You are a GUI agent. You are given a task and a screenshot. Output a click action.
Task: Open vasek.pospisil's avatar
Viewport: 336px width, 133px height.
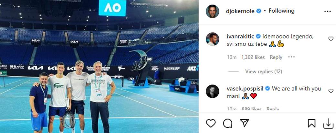click(x=212, y=91)
